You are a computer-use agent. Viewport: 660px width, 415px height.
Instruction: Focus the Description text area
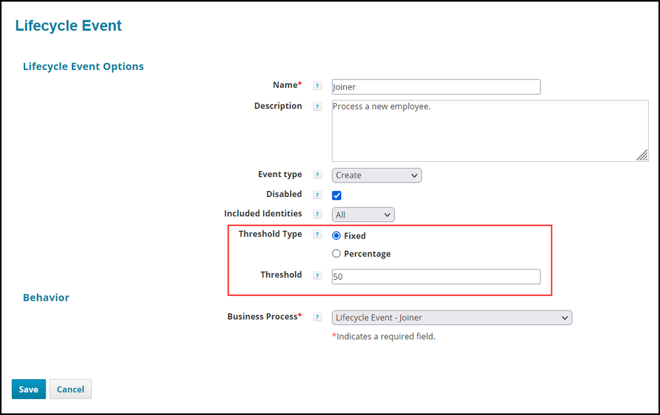pyautogui.click(x=489, y=130)
